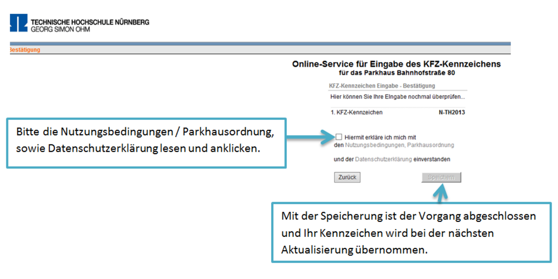Click 'KFZ-Kennzeichen Eingabe - Bestätigung' header
This screenshot has height=279, width=558.
pos(382,86)
